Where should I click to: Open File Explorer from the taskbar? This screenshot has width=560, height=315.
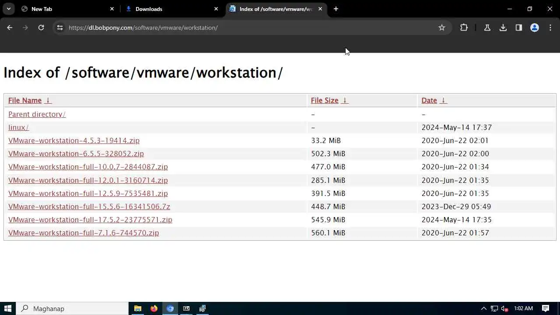(x=138, y=308)
